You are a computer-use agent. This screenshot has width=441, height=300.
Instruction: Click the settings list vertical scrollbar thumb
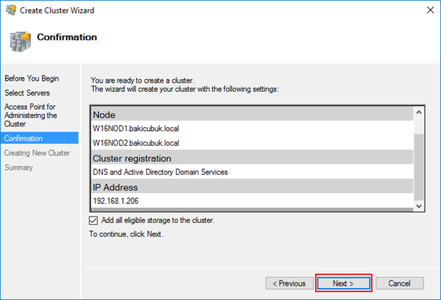419,166
